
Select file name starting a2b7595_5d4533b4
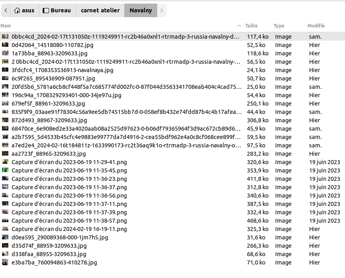(126, 137)
